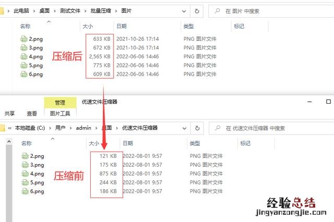Refresh the 优速文件压缩器 folder window
The image size is (334, 222).
[x=197, y=128]
